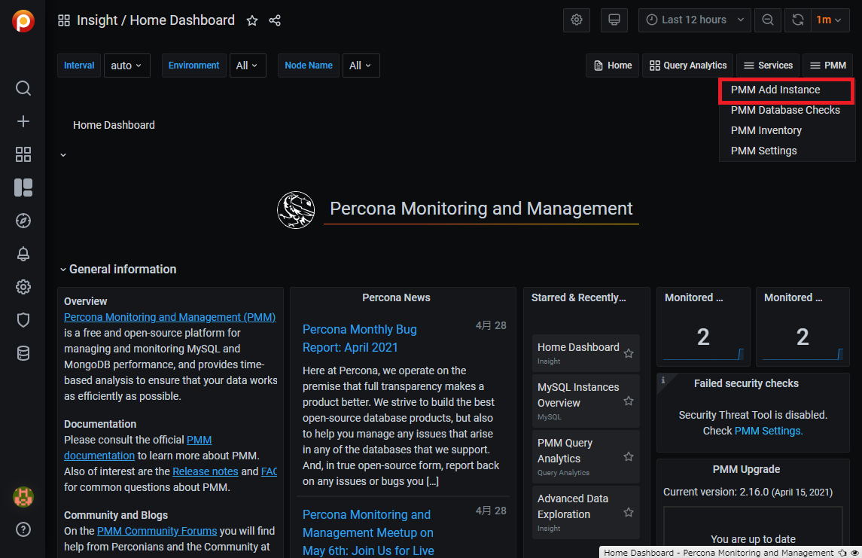Open MySQL Instances Overview dashboard

click(578, 395)
